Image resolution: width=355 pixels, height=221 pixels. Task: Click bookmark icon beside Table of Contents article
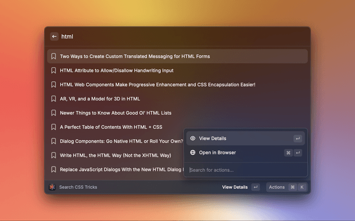tap(54, 127)
